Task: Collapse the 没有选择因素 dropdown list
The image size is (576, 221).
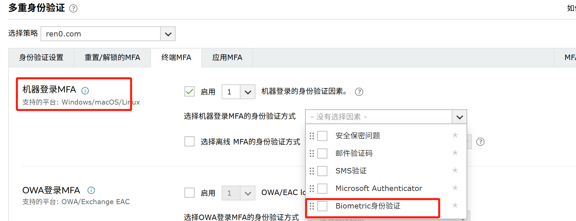Action: (459, 117)
